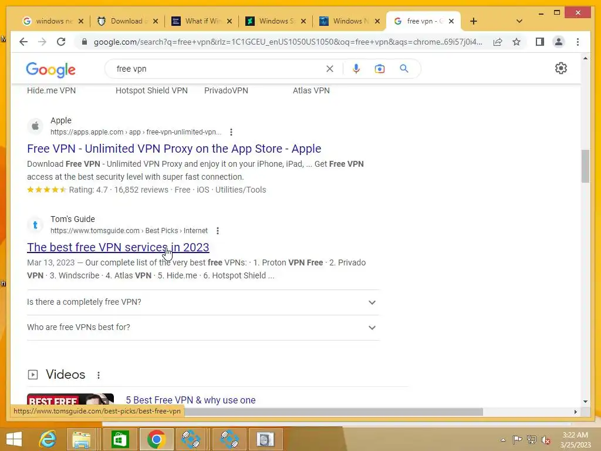
Task: Click the vertical scrollbar thumb
Action: click(x=585, y=166)
